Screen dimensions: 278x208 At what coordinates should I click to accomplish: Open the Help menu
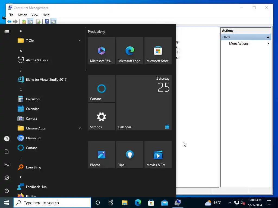(46, 15)
